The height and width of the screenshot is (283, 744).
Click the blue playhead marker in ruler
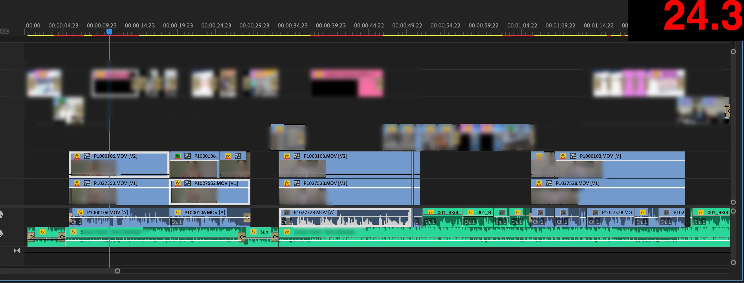109,31
